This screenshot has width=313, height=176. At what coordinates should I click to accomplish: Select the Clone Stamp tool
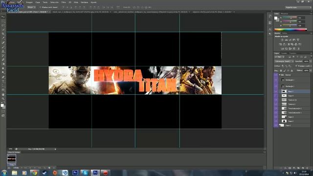point(3,51)
